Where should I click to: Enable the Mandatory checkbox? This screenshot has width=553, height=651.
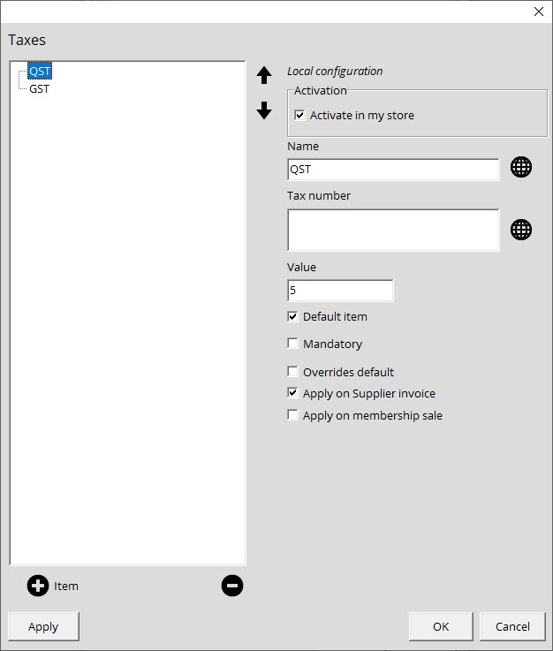[x=292, y=344]
